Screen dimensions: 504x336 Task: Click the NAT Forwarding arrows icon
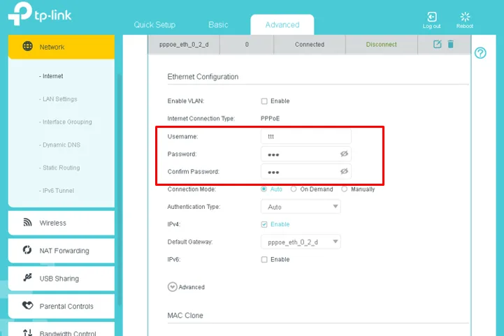click(27, 250)
